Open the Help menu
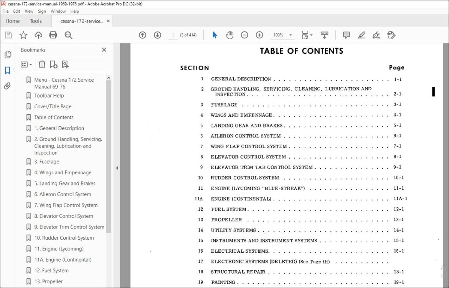 [74, 11]
